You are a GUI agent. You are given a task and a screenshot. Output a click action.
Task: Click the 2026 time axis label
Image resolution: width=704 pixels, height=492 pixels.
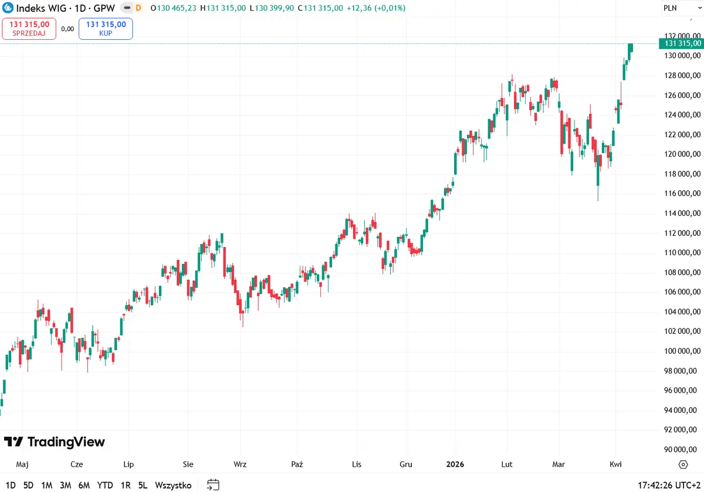pyautogui.click(x=455, y=464)
